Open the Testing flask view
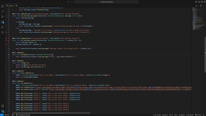The width and height of the screenshot is (206, 116). [3, 32]
